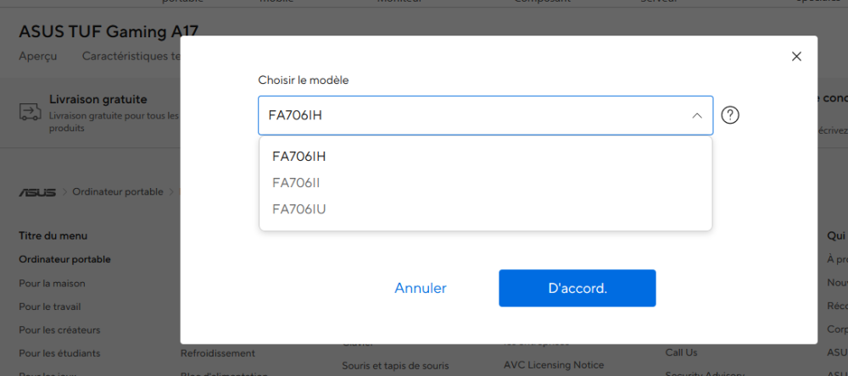Choose the FA706II model option
This screenshot has width=848, height=376.
pyautogui.click(x=296, y=183)
